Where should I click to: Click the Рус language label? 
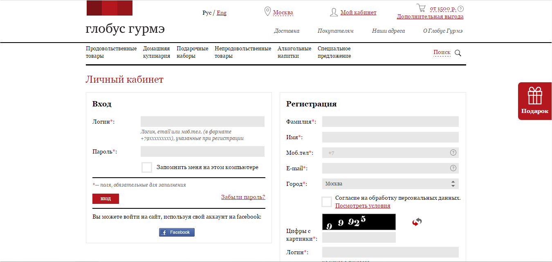click(207, 13)
